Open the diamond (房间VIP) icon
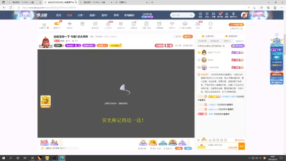The image size is (286, 161). tap(172, 24)
